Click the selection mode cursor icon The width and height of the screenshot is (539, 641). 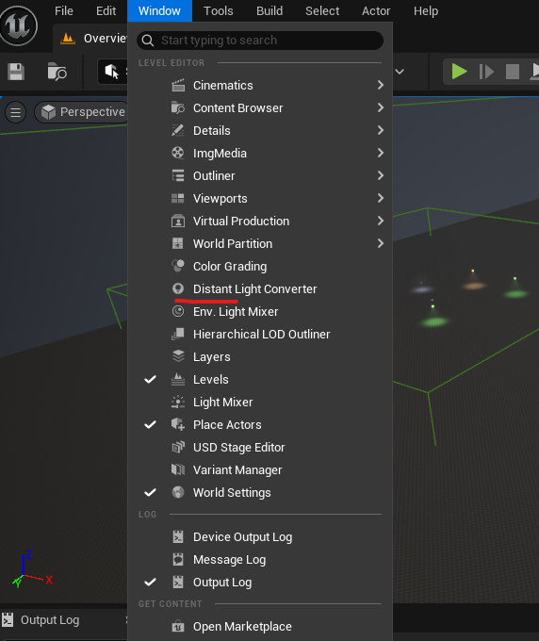pyautogui.click(x=111, y=72)
